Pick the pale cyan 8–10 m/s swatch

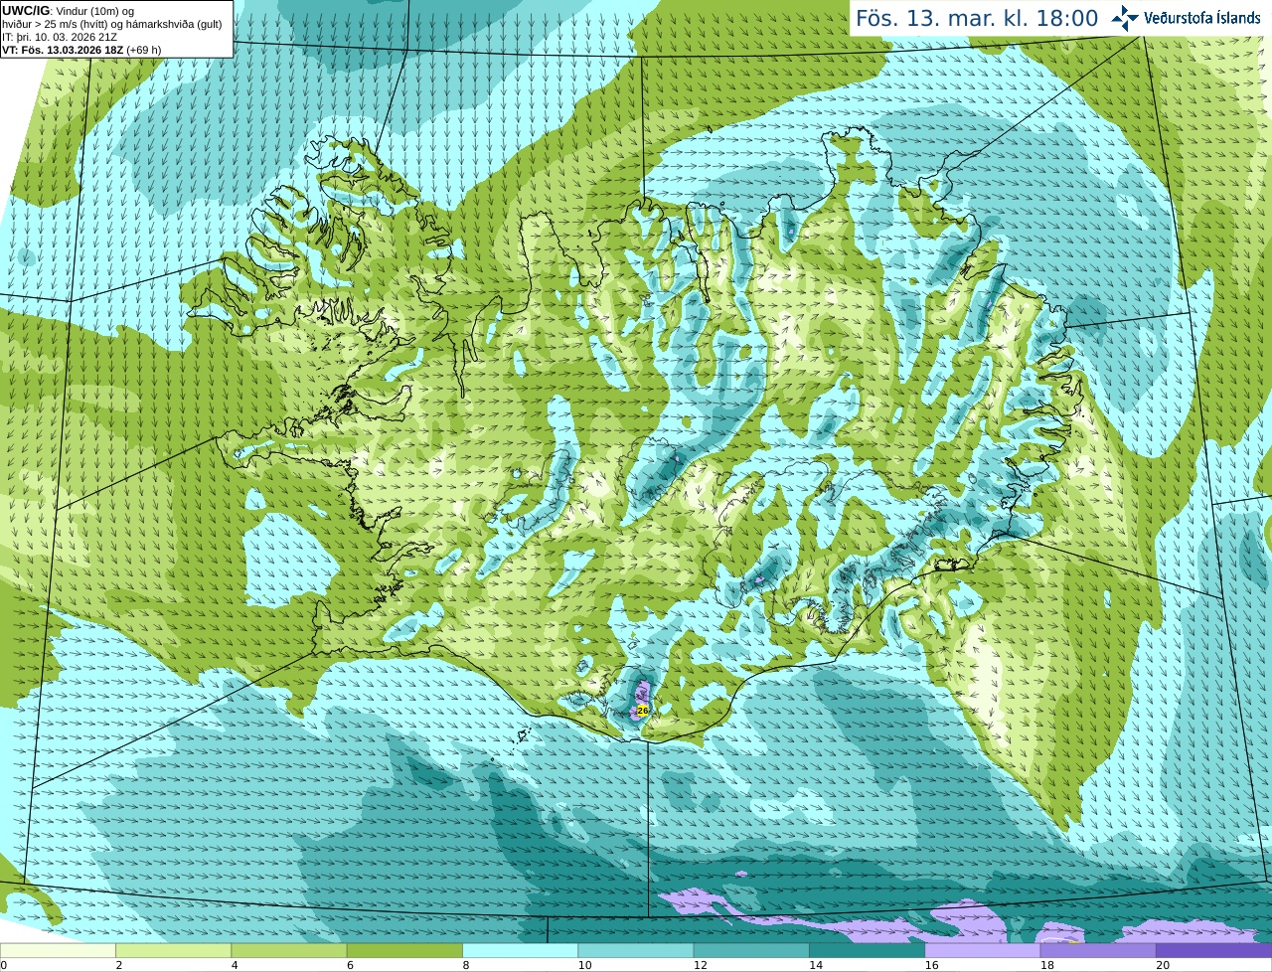[520, 951]
